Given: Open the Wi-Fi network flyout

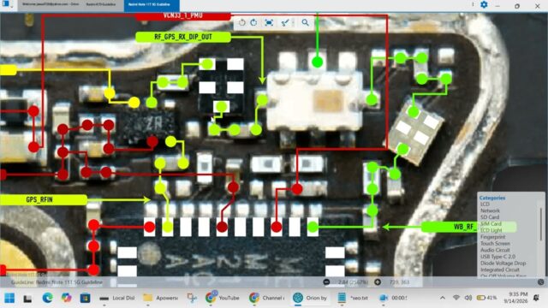Looking at the screenshot, I should [456, 298].
